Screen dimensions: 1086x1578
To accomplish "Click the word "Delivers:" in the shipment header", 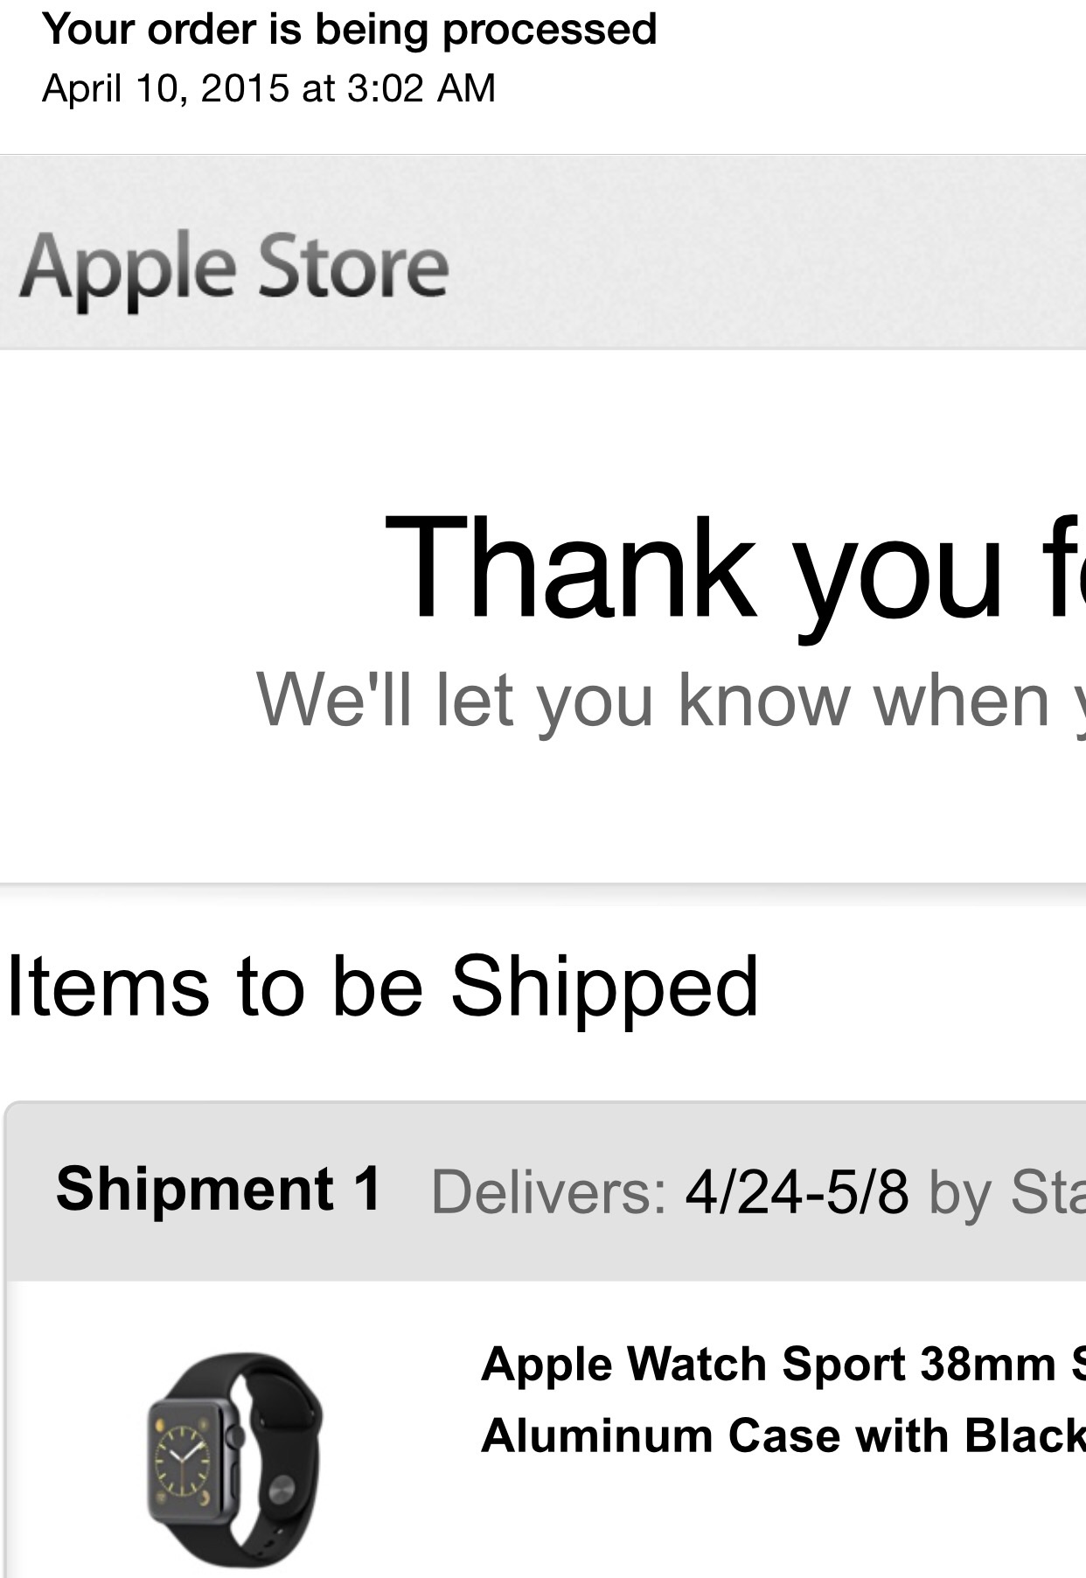I will point(549,1191).
